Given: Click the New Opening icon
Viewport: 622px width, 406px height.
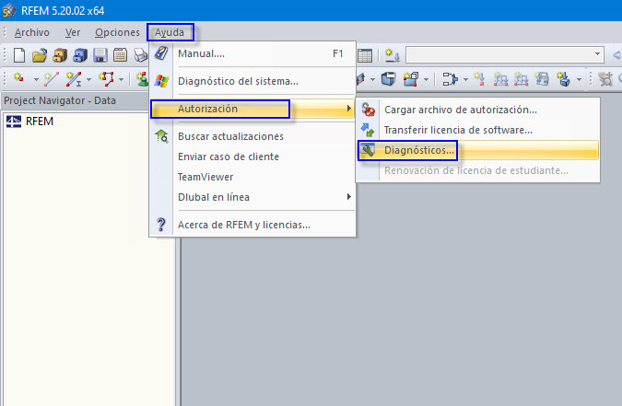Looking at the screenshot, I should tap(411, 78).
